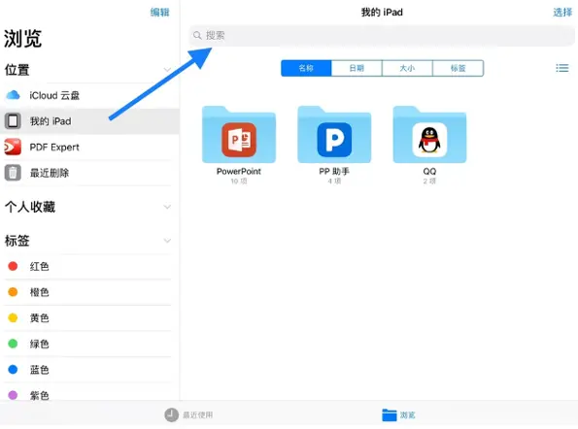Select iCloud 云盘 location

89,95
